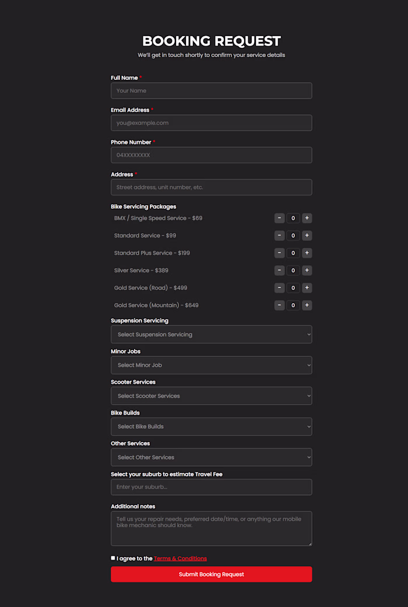Open the Scooter Services dropdown
408x607 pixels.
(211, 395)
